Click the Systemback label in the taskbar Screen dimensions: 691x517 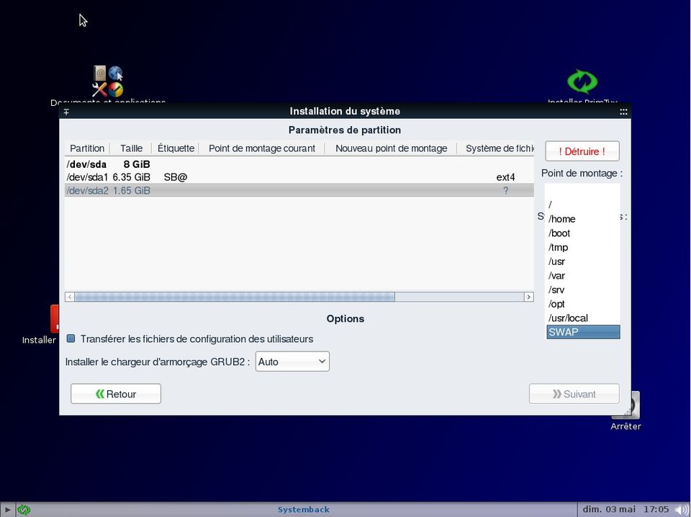[x=303, y=509]
